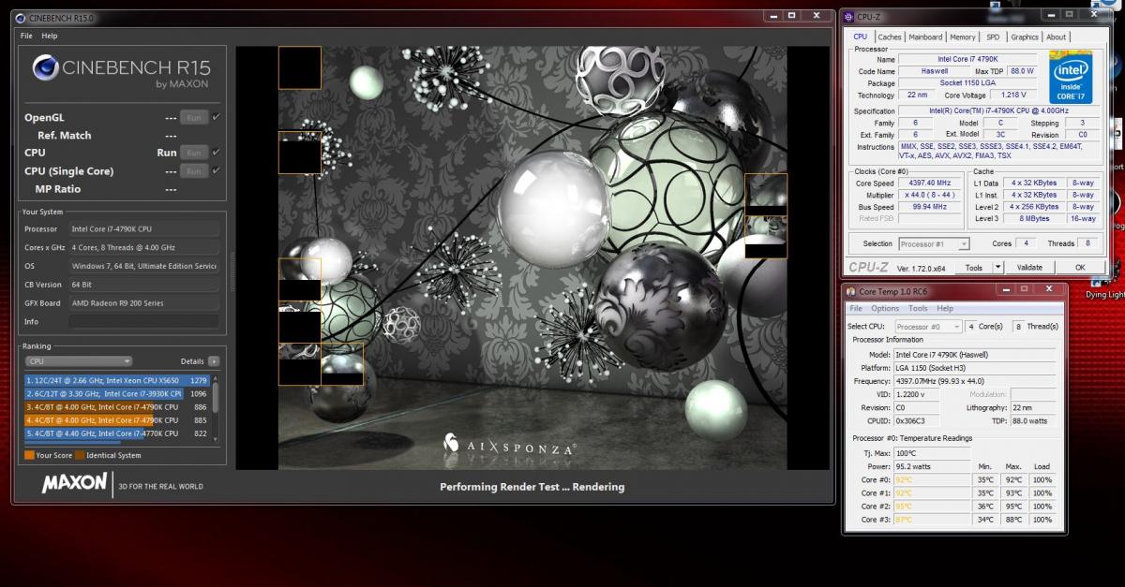Click the Run button for CPU (Single Core)
Screen dimensions: 1125x587
coord(194,171)
